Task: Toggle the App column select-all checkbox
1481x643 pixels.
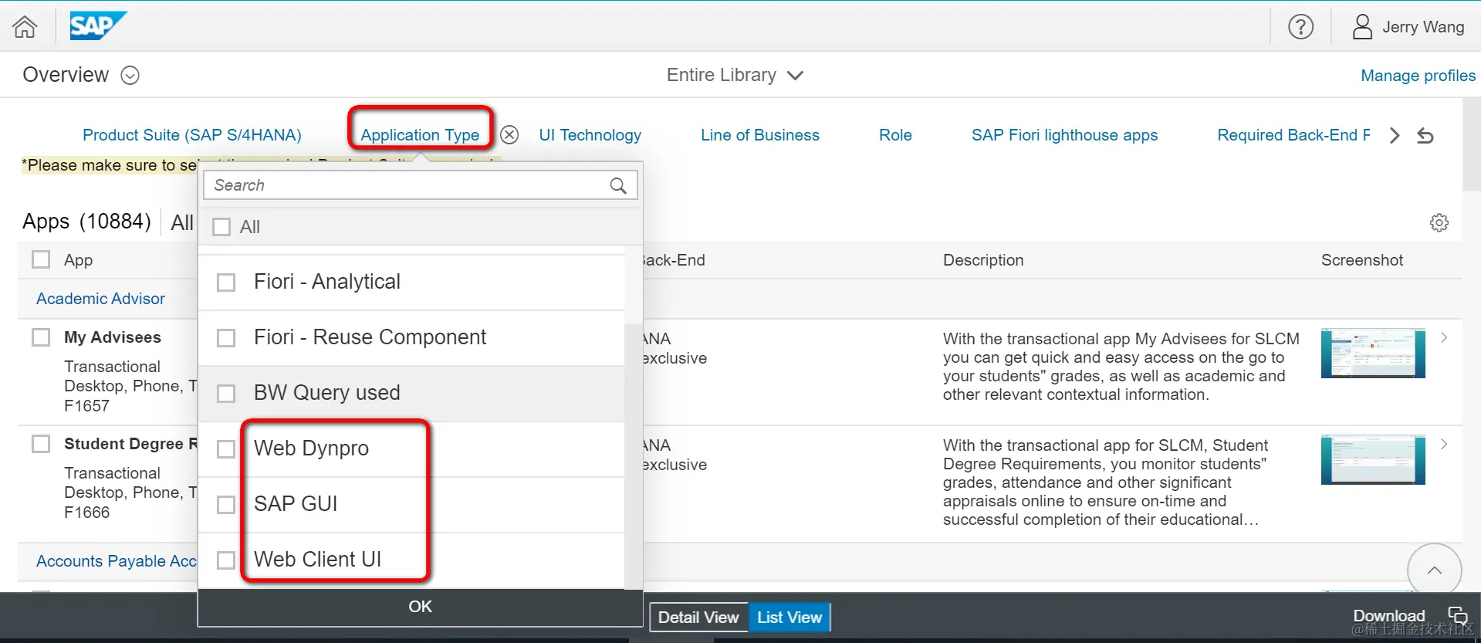Action: [x=41, y=259]
